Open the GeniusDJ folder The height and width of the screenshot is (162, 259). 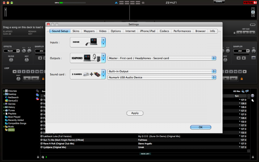click(11, 100)
